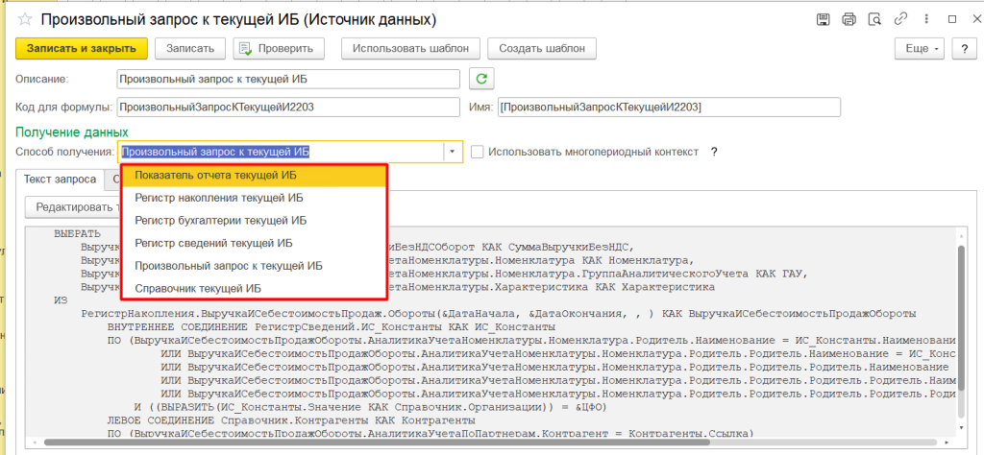The image size is (984, 455).
Task: Expand the 'Способ получения' dropdown arrow
Action: (x=451, y=152)
